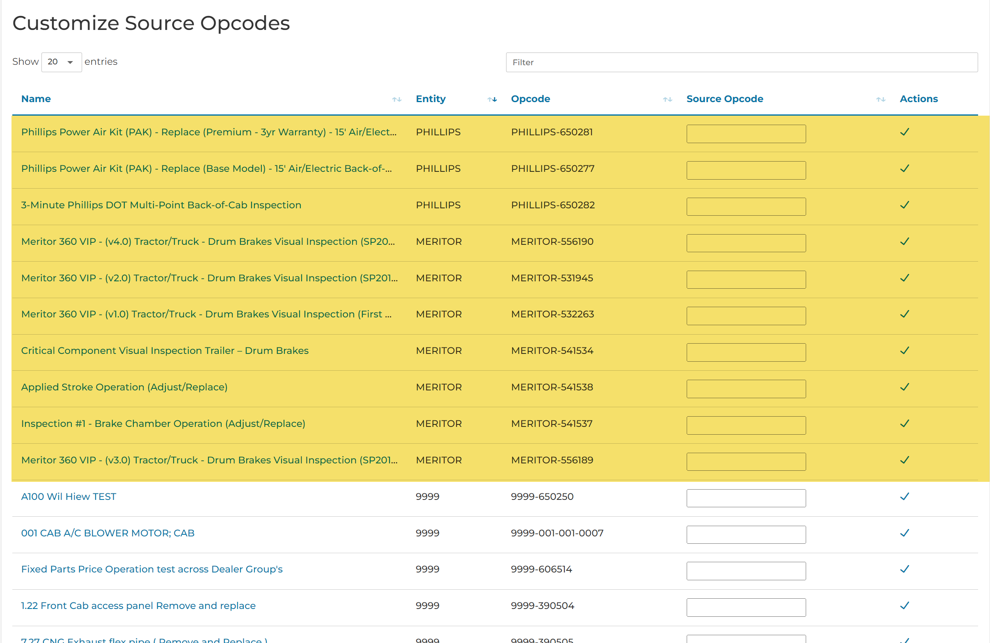This screenshot has height=643, width=990.
Task: Sort the Name column using its sort icon
Action: [x=396, y=99]
